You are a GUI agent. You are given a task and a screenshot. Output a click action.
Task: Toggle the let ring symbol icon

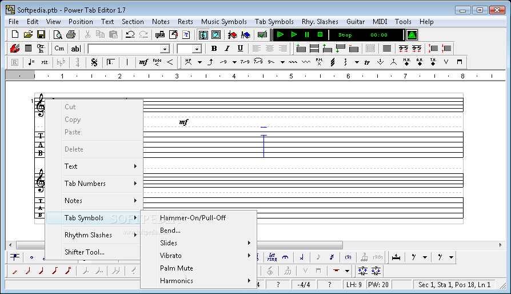click(x=272, y=257)
